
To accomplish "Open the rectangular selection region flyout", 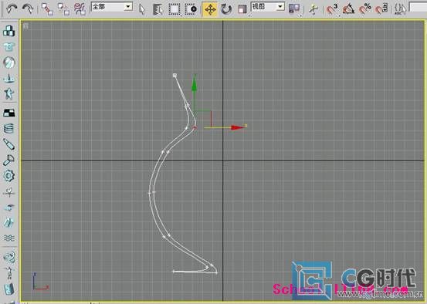I will click(175, 9).
